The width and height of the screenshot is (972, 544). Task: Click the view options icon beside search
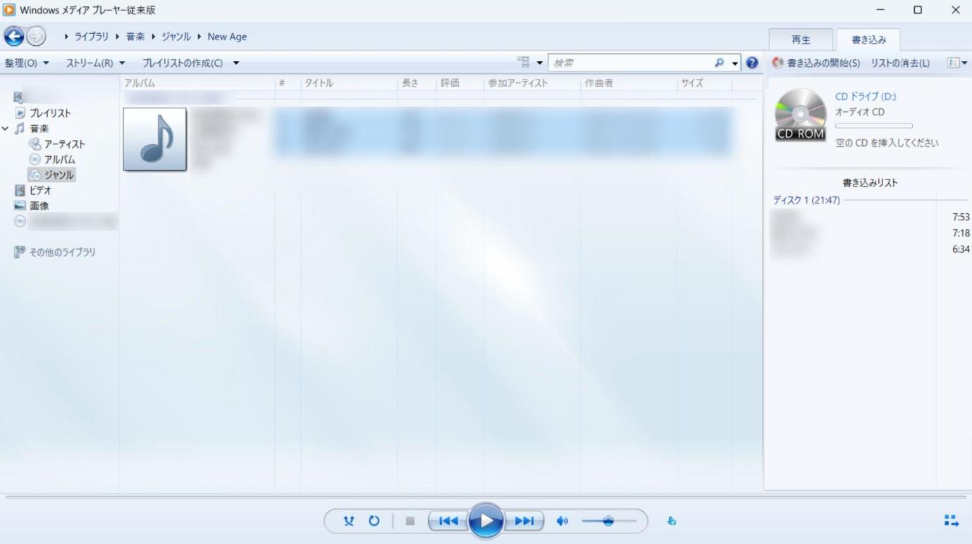523,63
